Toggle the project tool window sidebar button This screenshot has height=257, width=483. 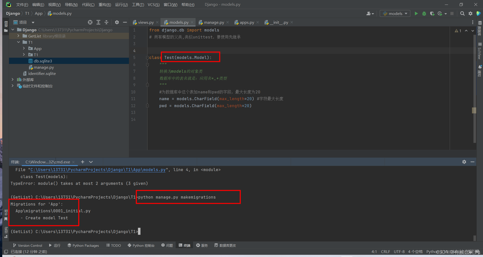pos(6,26)
